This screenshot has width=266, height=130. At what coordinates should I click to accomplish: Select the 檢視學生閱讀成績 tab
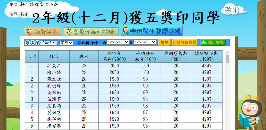(x=152, y=31)
